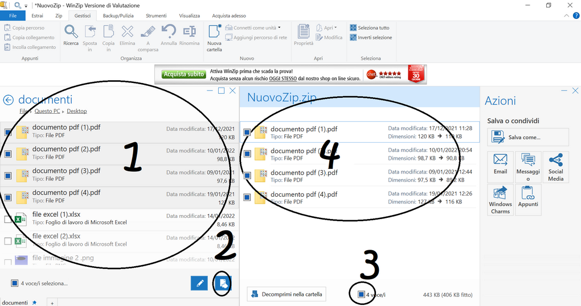581x306 pixels.
Task: Maximize the documenti file pane
Action: coord(221,90)
